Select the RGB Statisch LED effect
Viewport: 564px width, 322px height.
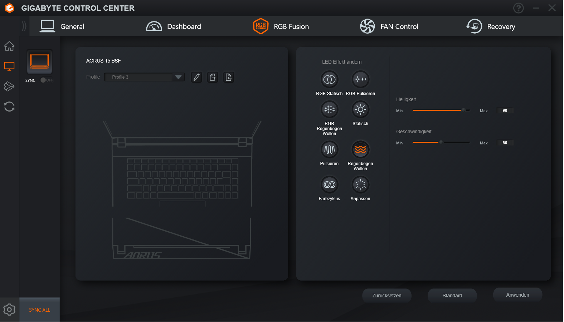pyautogui.click(x=329, y=79)
